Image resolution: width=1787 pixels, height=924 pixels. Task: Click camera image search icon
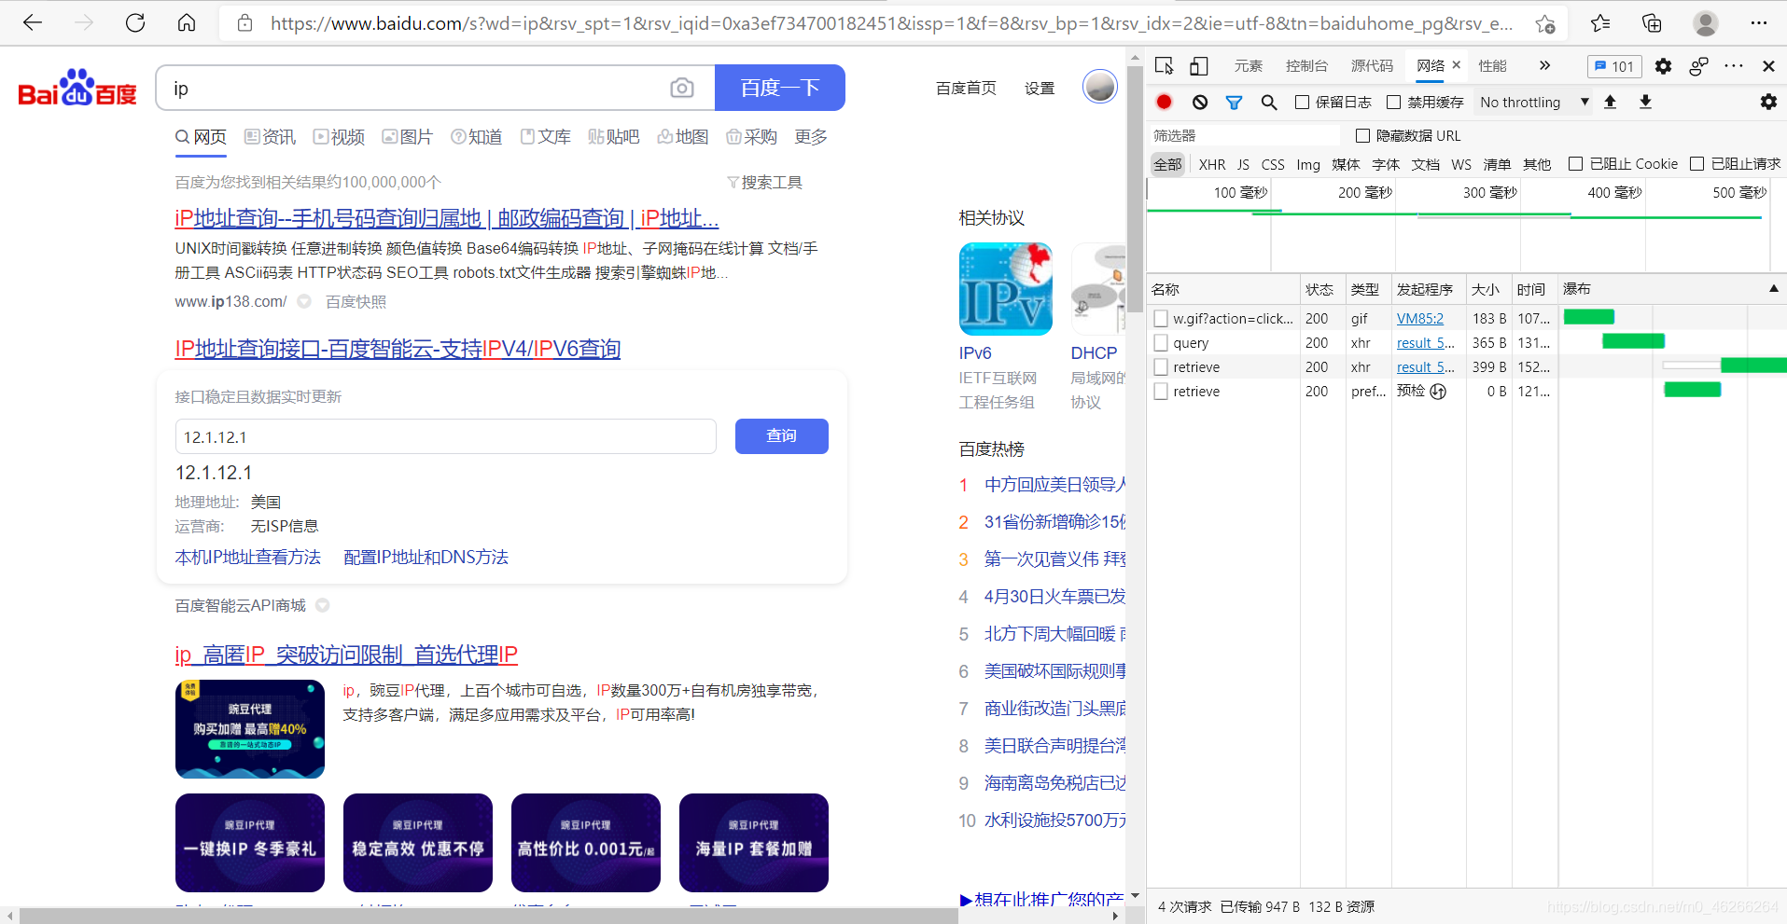[x=682, y=88]
